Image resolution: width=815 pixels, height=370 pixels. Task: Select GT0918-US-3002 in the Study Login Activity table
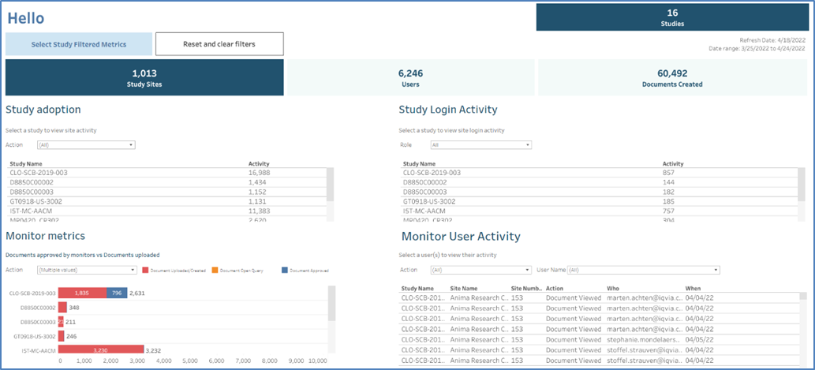[429, 201]
